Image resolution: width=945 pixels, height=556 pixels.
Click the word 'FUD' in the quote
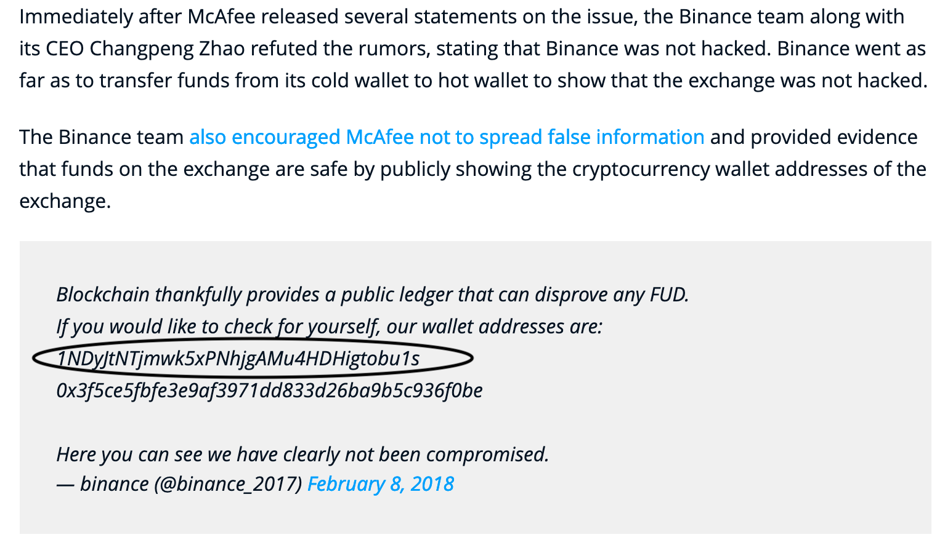point(669,295)
